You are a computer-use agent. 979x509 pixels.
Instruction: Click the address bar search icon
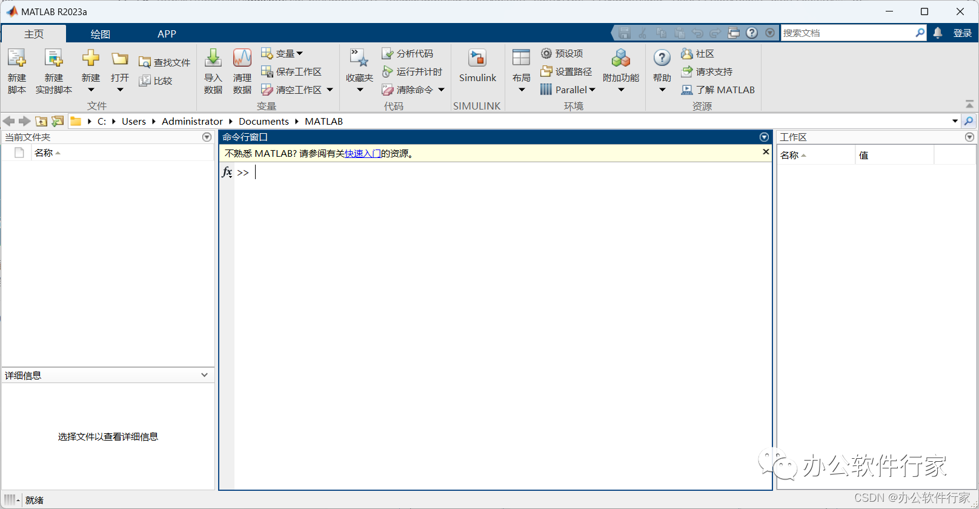969,121
